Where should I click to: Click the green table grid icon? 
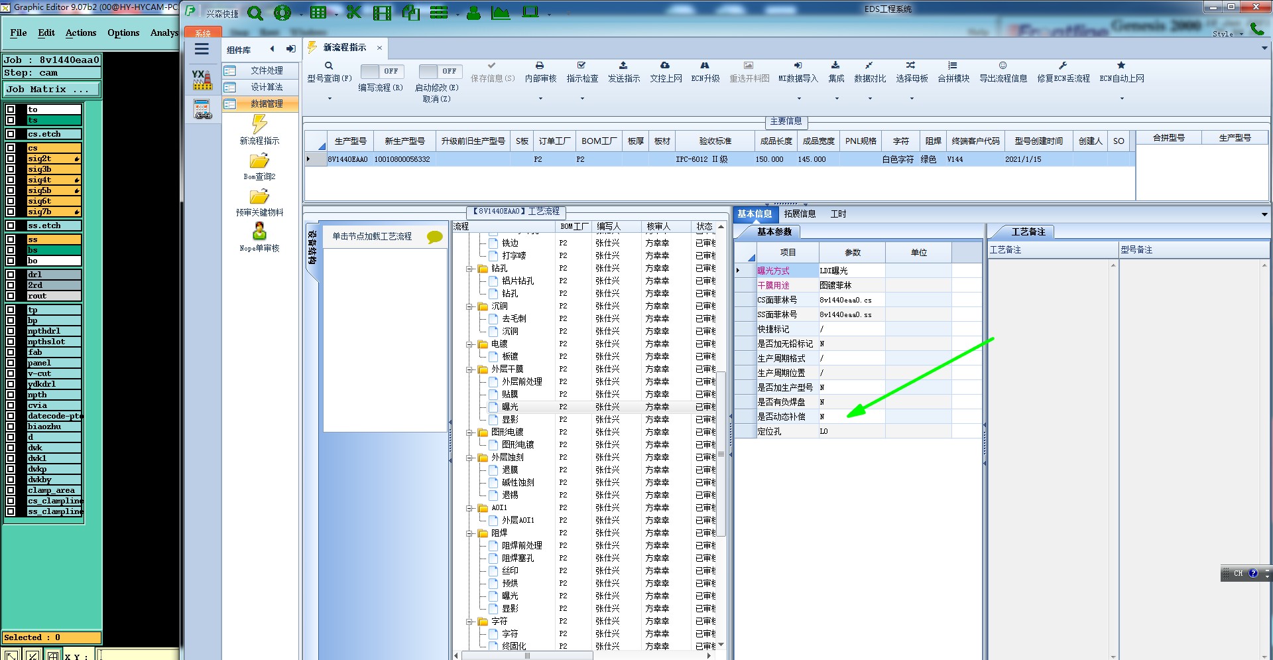318,12
